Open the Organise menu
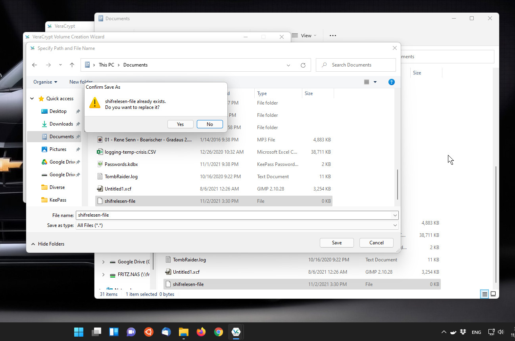Screen dimensions: 515x341 point(45,82)
